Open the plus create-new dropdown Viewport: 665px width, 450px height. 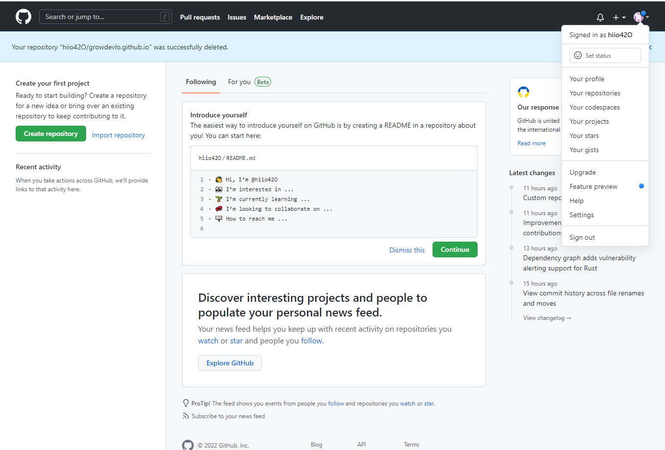click(619, 17)
